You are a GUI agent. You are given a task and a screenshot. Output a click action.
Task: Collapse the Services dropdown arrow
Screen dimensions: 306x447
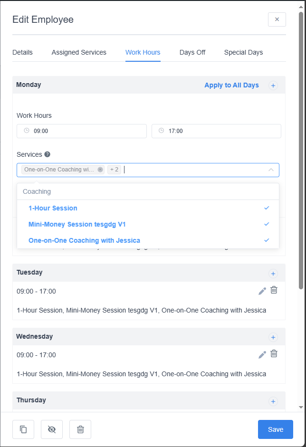pyautogui.click(x=271, y=170)
